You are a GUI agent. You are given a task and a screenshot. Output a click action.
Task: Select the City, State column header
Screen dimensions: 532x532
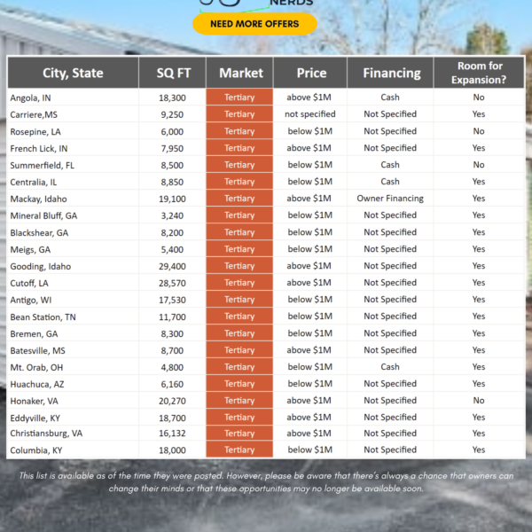[73, 73]
